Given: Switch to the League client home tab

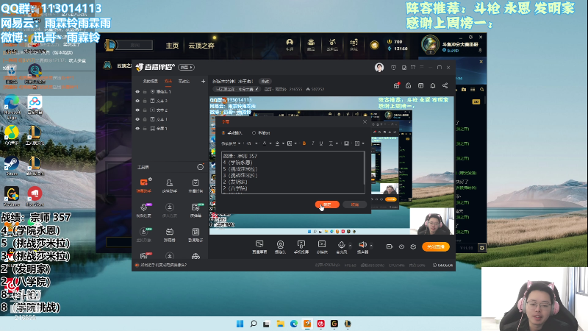Looking at the screenshot, I should [172, 46].
